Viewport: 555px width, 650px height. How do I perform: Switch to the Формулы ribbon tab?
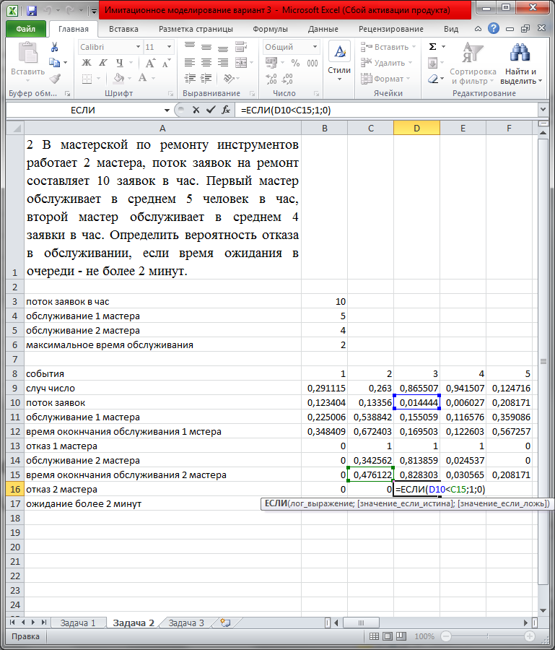point(270,29)
